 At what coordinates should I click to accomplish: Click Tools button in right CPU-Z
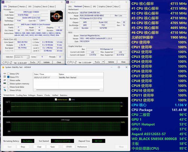pyautogui.click(x=97, y=62)
